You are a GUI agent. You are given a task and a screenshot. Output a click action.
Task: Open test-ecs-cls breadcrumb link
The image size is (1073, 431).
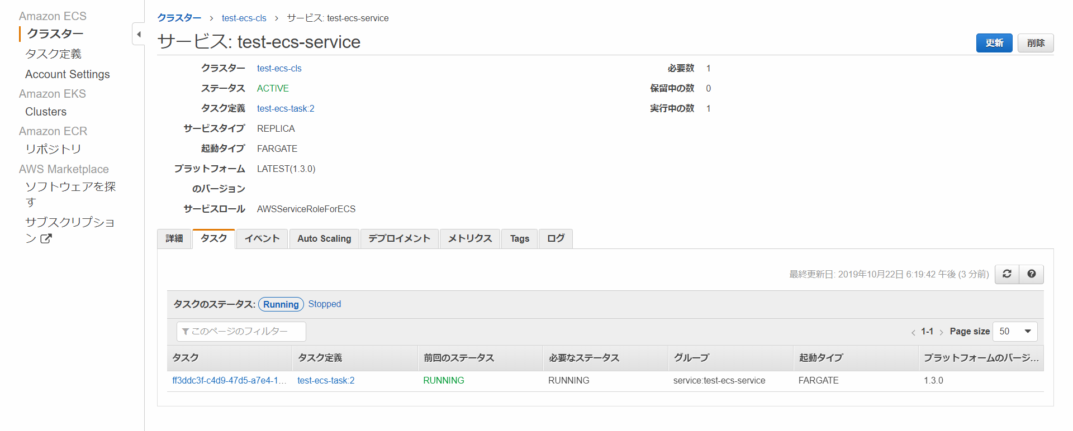click(244, 18)
